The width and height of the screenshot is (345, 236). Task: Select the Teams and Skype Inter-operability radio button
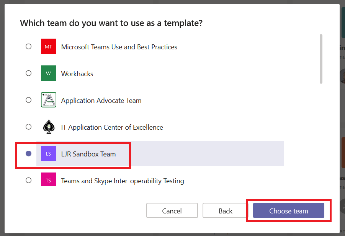click(29, 181)
